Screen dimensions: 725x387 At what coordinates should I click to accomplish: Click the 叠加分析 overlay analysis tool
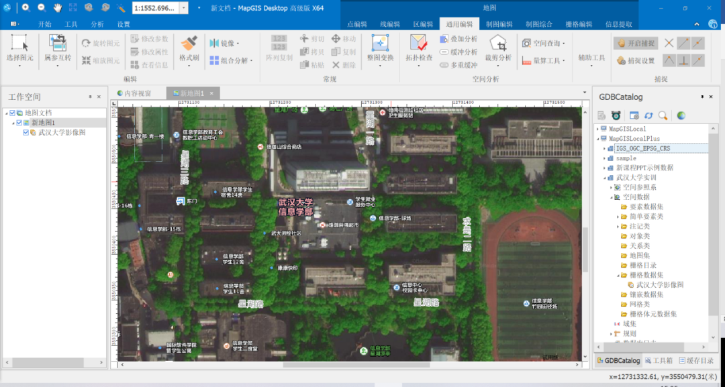458,39
